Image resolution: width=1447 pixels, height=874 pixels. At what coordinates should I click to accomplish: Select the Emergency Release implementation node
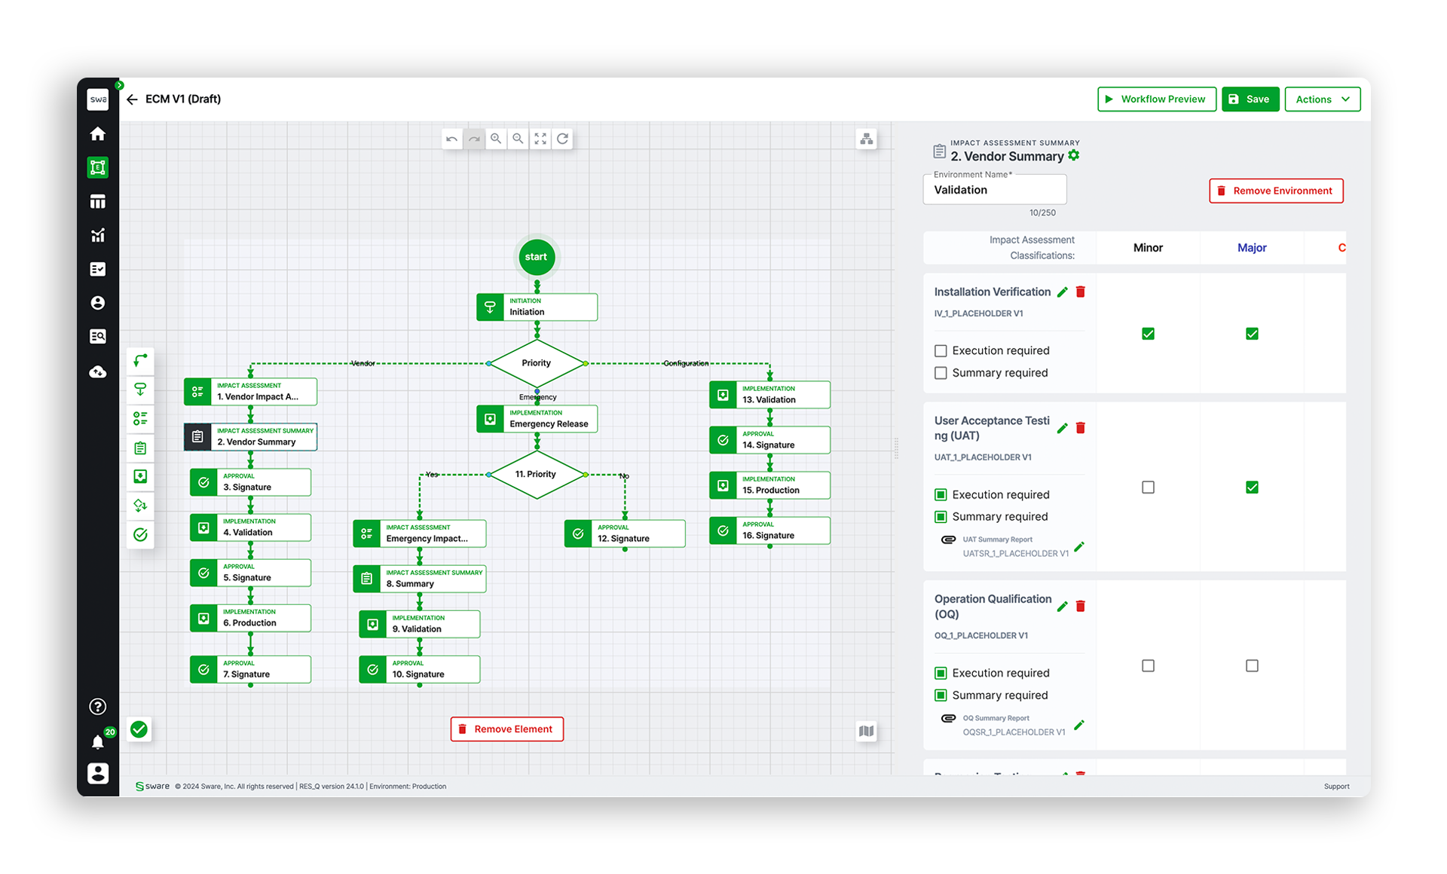537,419
